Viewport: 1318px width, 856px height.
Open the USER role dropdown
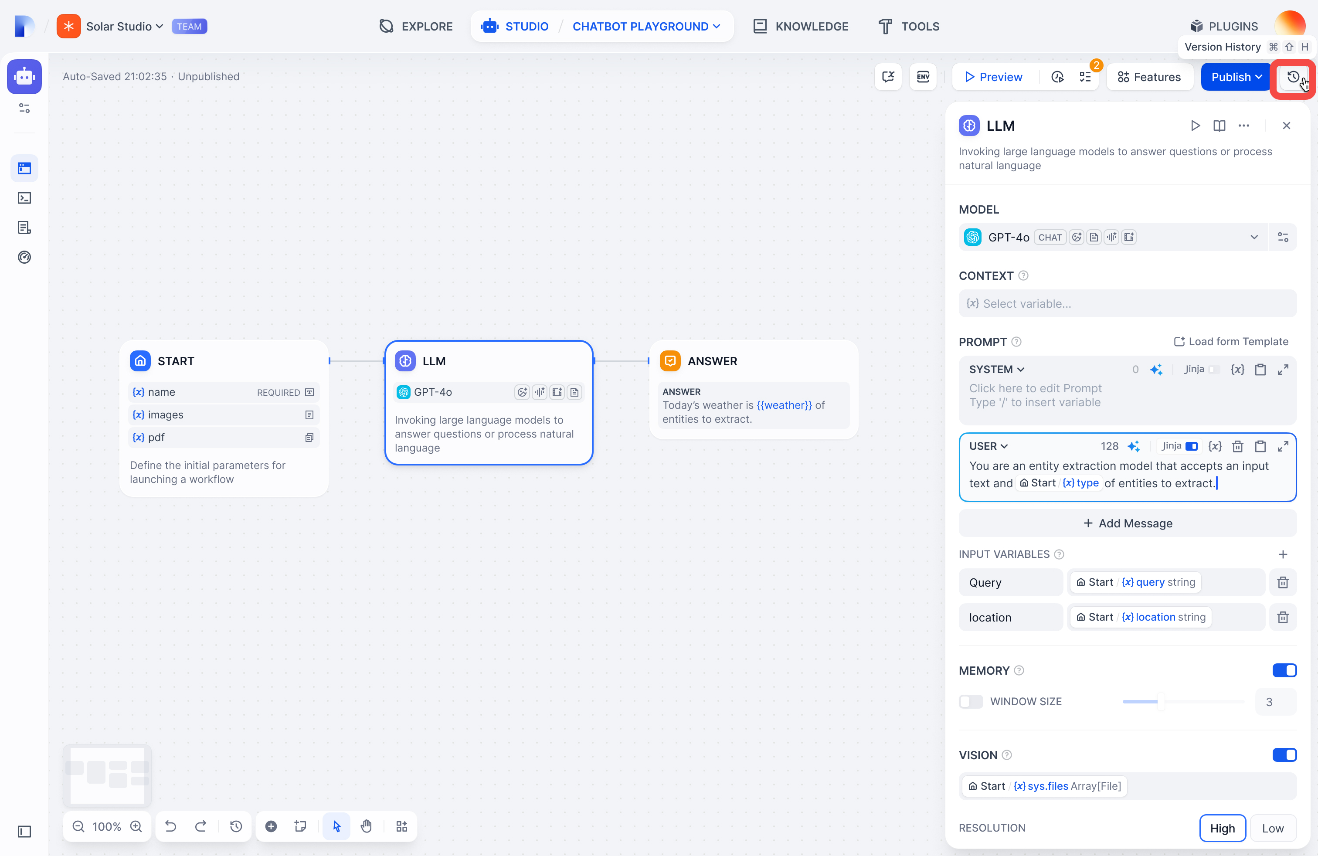pyautogui.click(x=988, y=446)
